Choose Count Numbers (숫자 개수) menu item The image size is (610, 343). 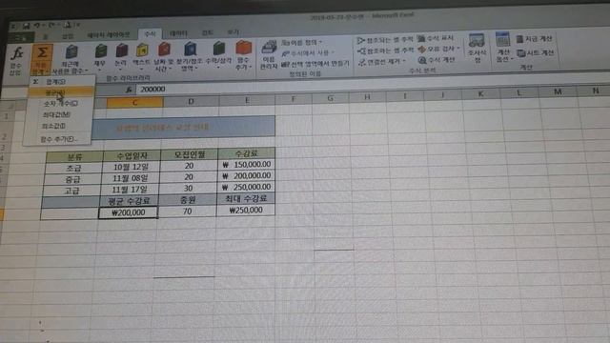60,104
